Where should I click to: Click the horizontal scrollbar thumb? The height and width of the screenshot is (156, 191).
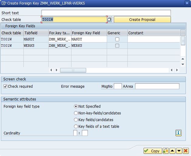73,70
